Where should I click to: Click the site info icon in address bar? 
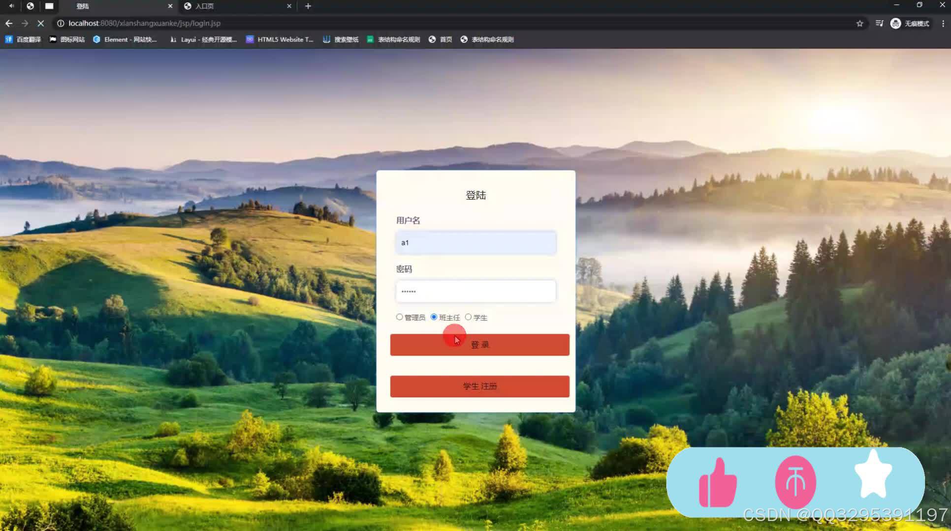61,23
